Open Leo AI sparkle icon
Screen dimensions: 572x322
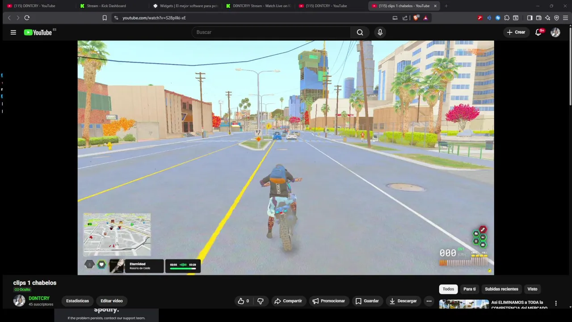click(x=547, y=18)
